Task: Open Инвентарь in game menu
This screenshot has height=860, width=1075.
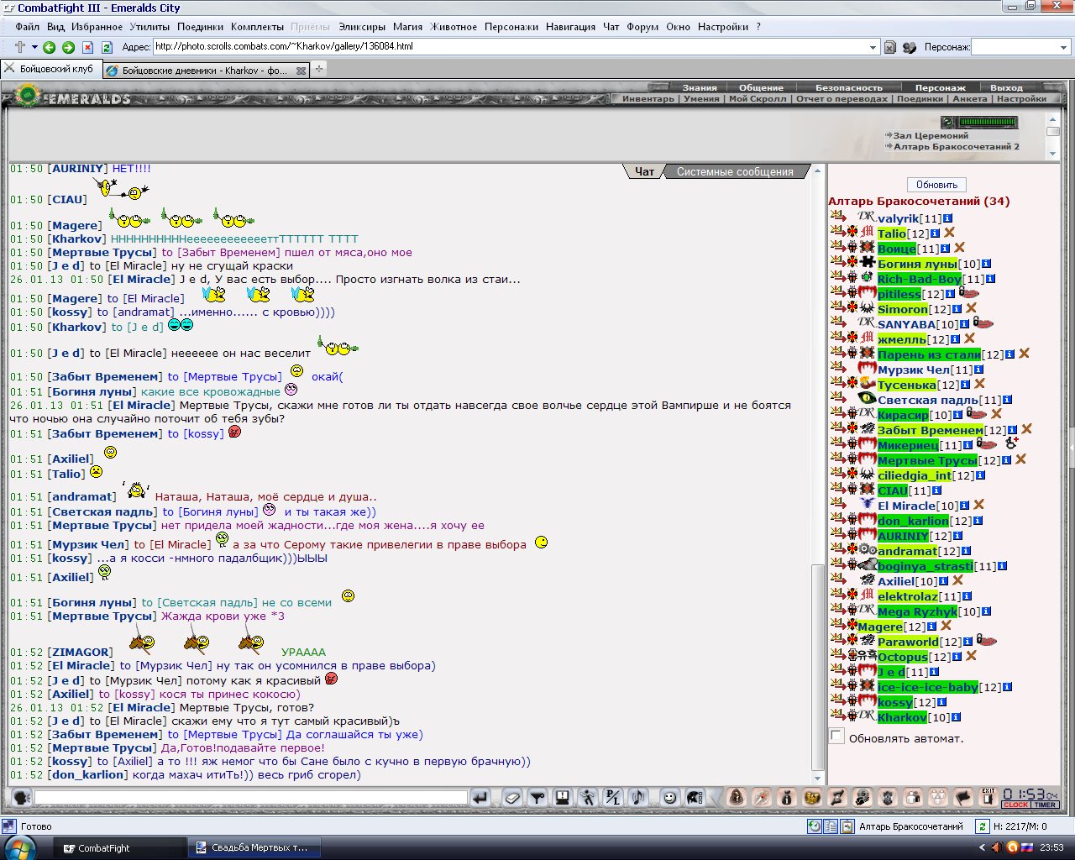Action: (x=648, y=98)
